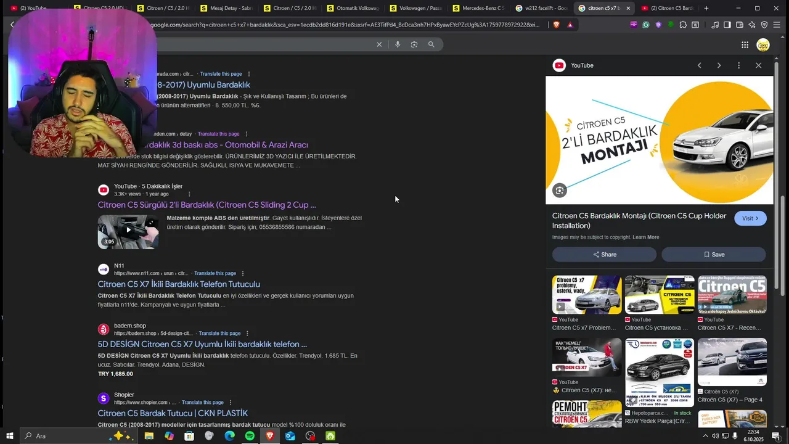Viewport: 789px width, 444px height.
Task: Click the Visit button
Action: 750,218
